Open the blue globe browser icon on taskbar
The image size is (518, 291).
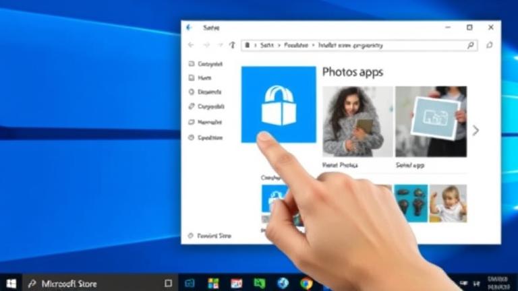[283, 283]
